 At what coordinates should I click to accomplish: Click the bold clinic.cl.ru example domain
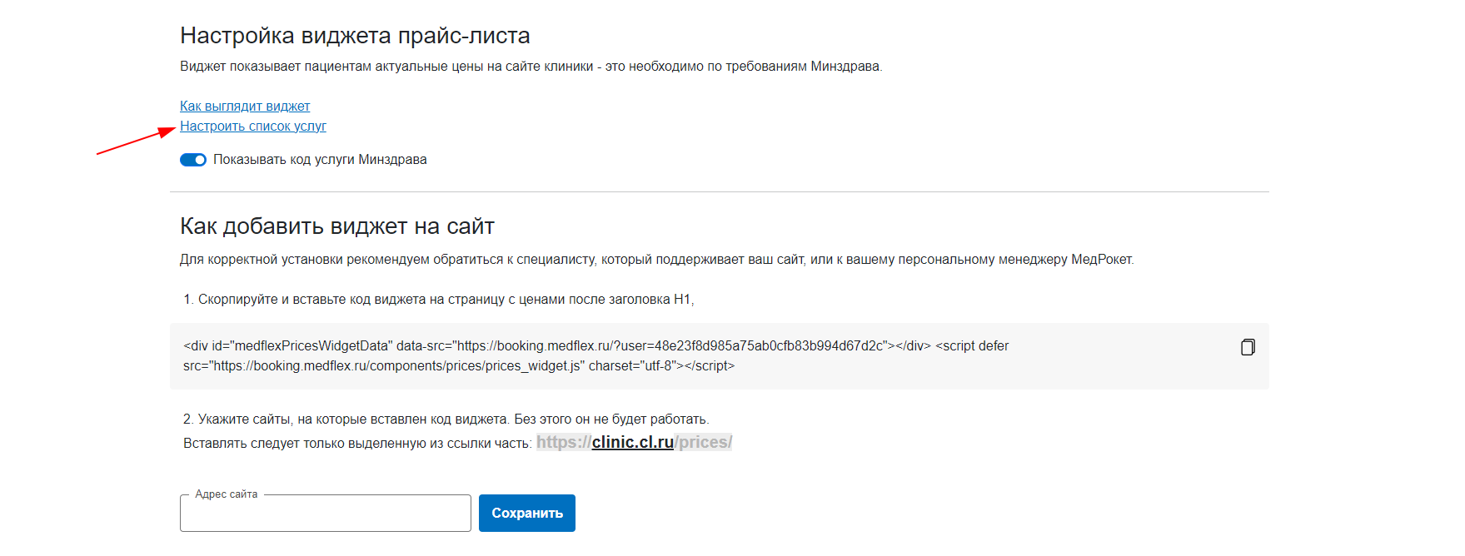point(633,443)
